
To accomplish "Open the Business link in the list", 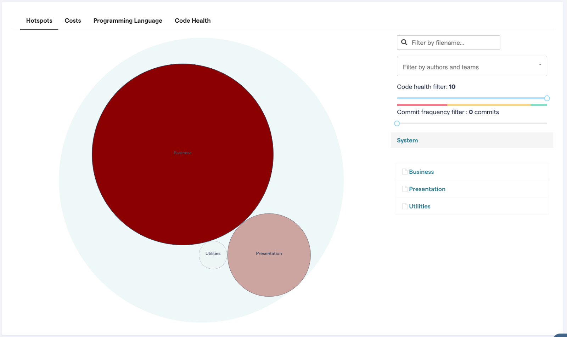I will pyautogui.click(x=421, y=172).
